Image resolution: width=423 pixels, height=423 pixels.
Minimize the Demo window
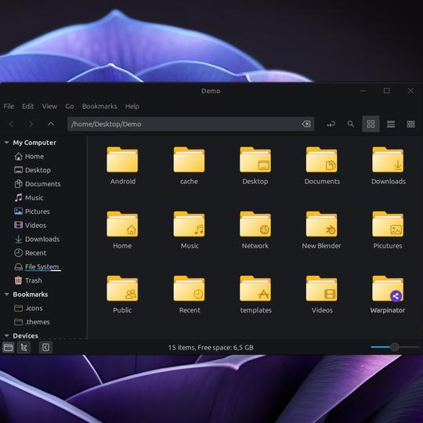(363, 91)
